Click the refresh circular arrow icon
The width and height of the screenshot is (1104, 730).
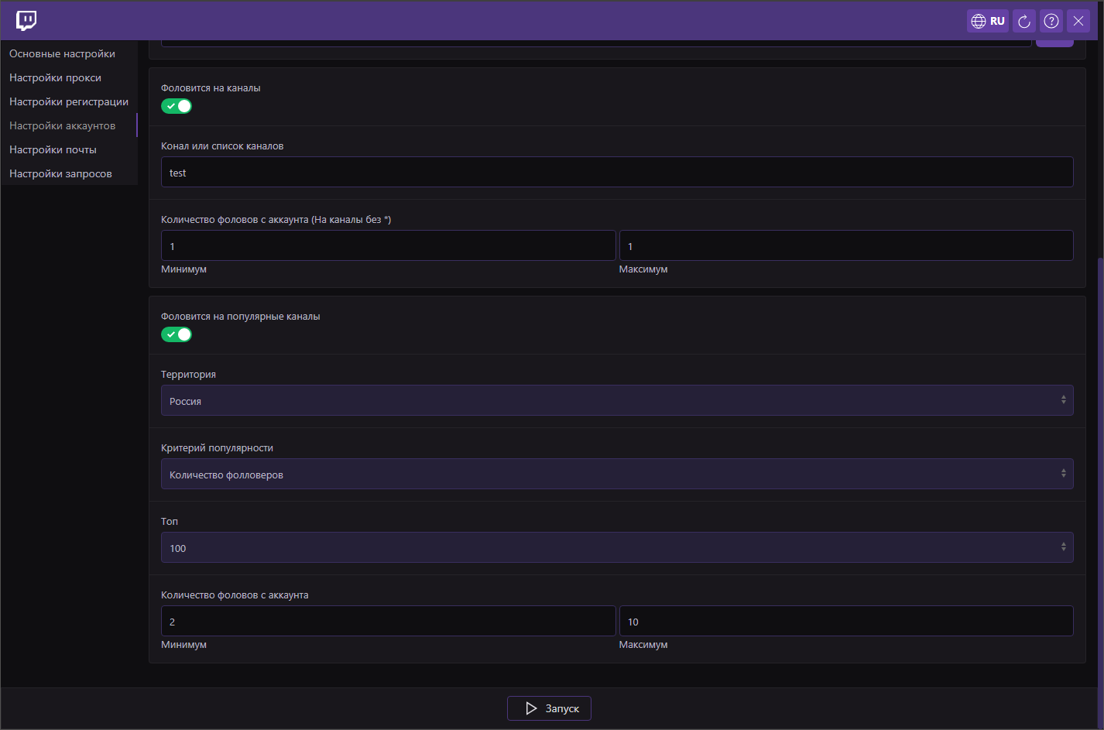pyautogui.click(x=1024, y=21)
